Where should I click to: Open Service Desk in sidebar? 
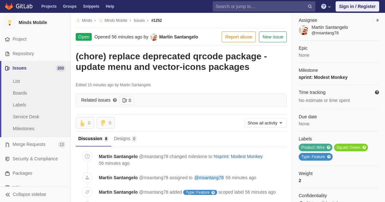(26, 117)
